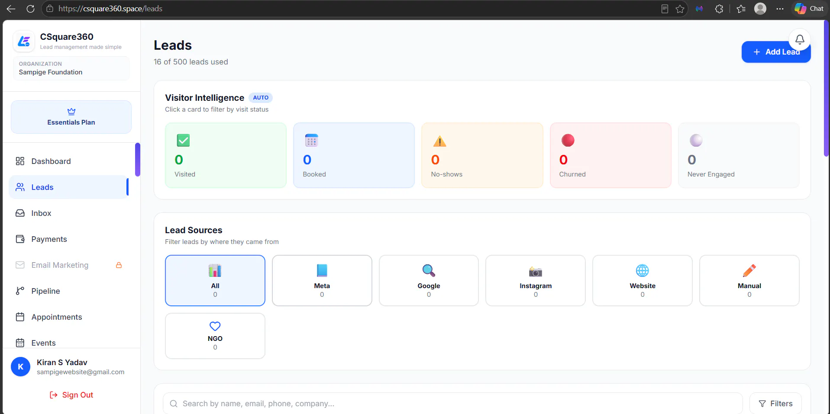Click the Add Lead button
830x414 pixels.
[x=776, y=52]
